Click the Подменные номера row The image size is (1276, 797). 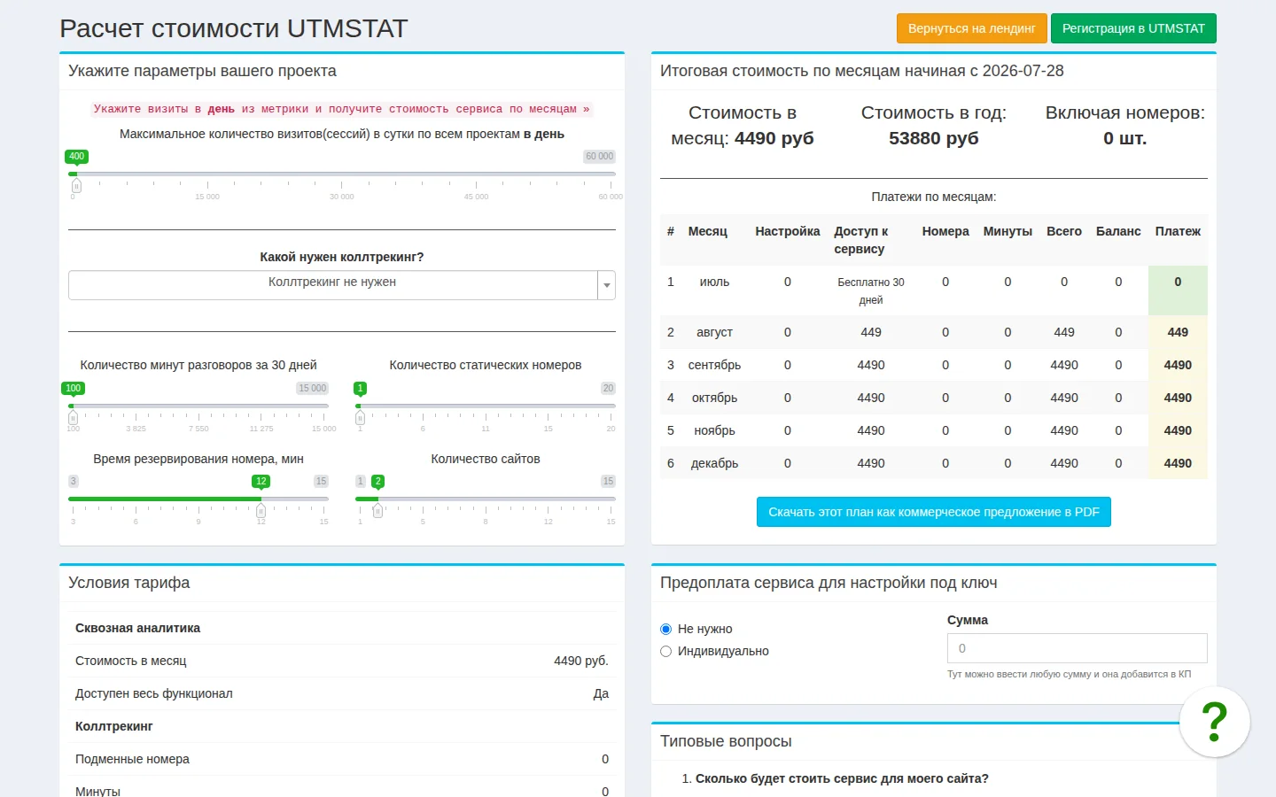(342, 759)
